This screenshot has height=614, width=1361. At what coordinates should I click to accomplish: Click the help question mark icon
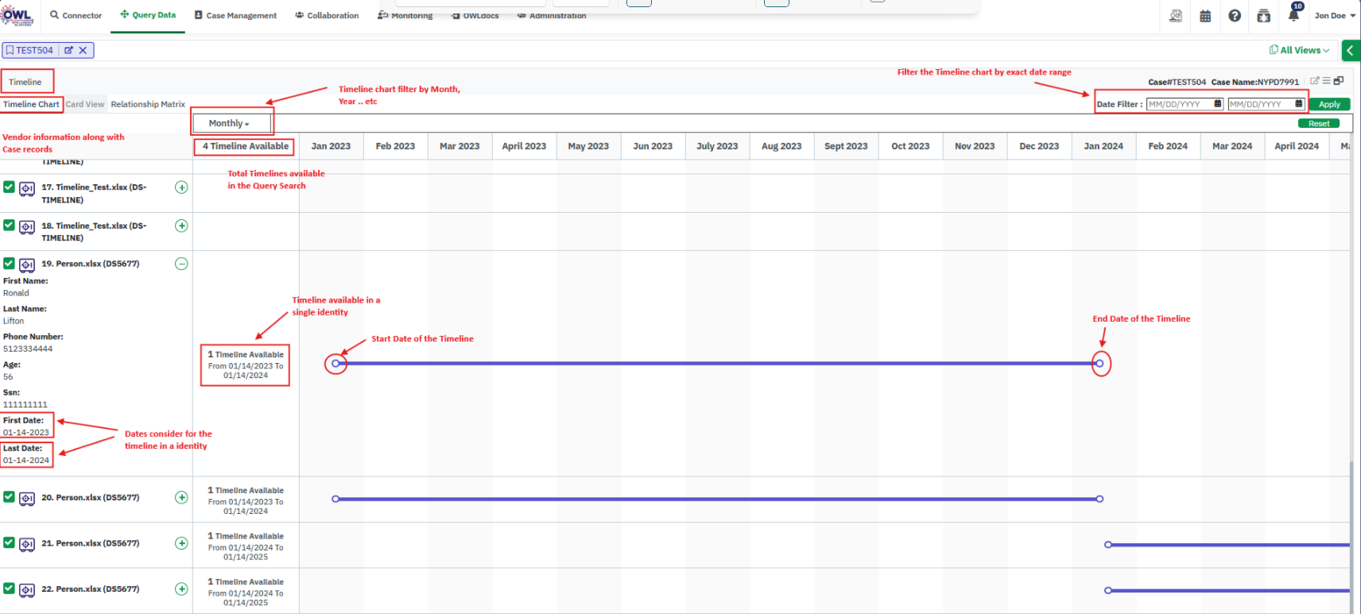click(1235, 16)
